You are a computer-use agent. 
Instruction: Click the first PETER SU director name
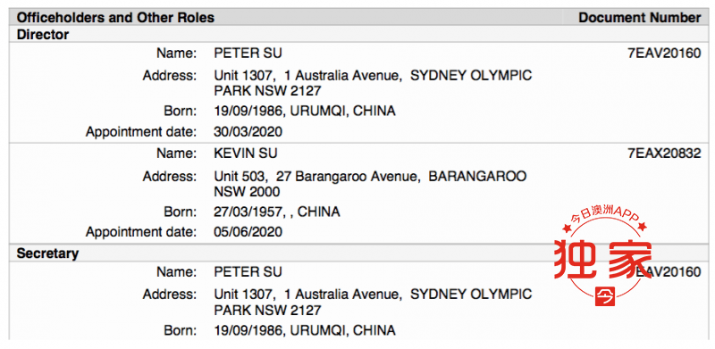tap(248, 54)
